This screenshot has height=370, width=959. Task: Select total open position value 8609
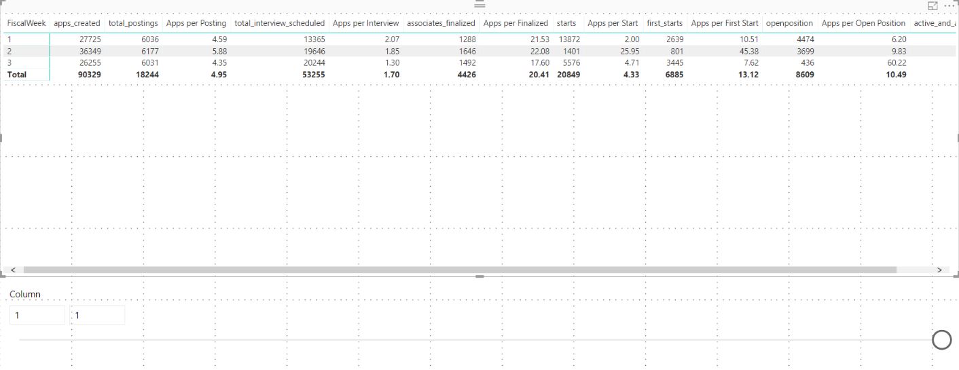coord(803,75)
